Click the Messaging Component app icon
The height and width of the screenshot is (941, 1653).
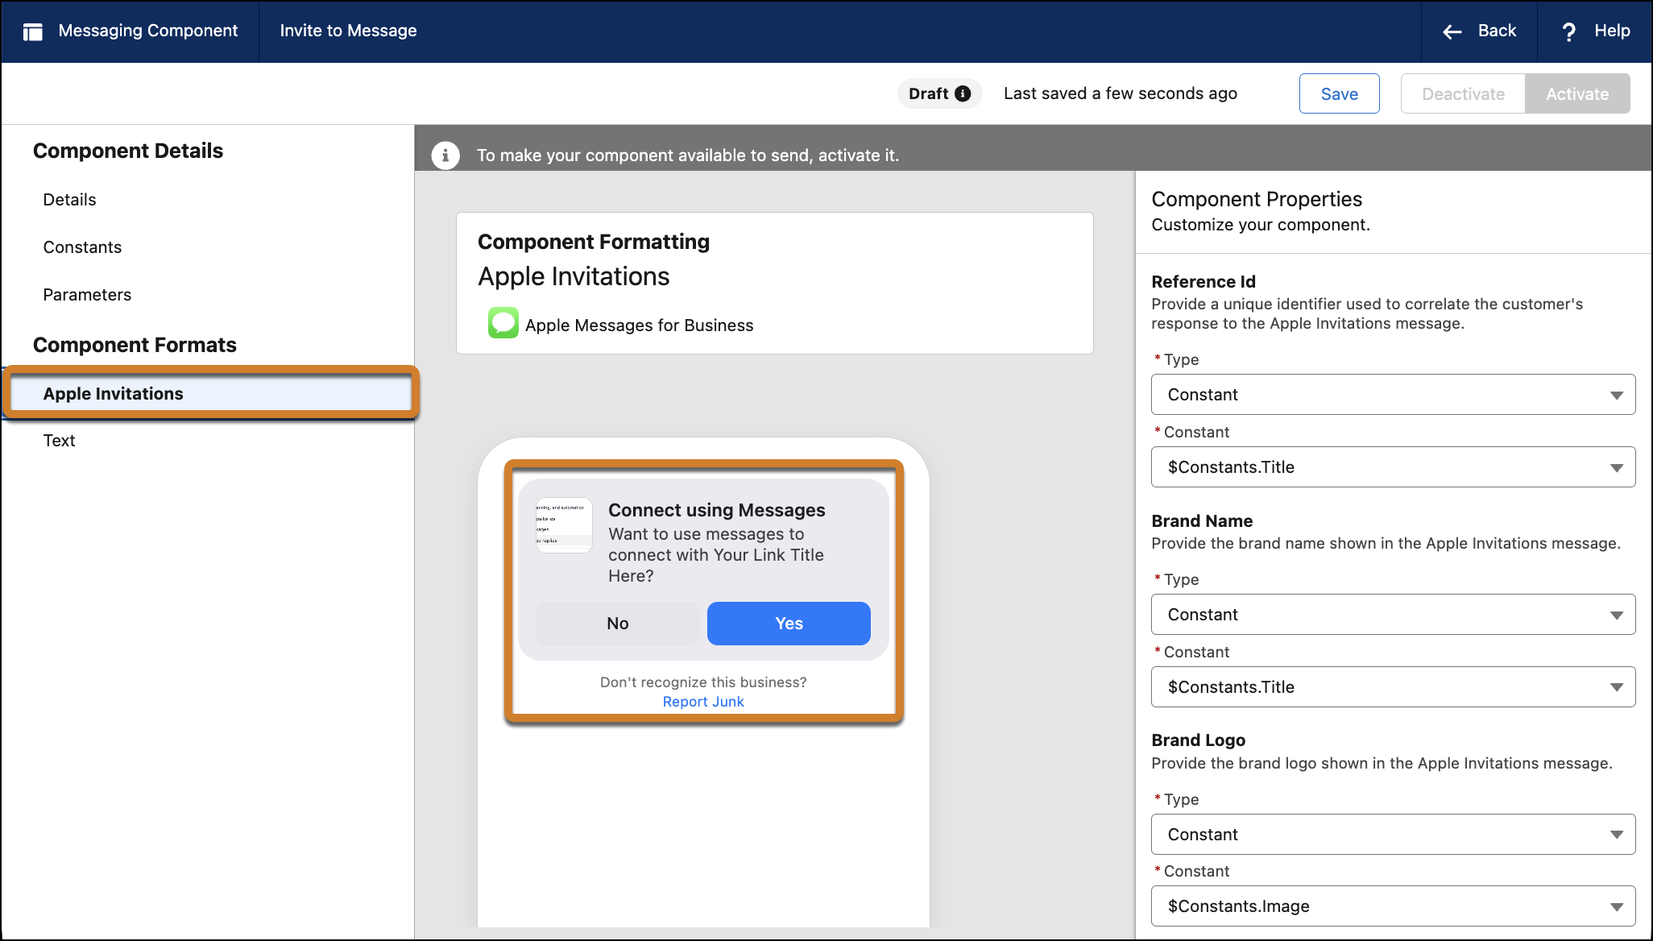point(33,31)
